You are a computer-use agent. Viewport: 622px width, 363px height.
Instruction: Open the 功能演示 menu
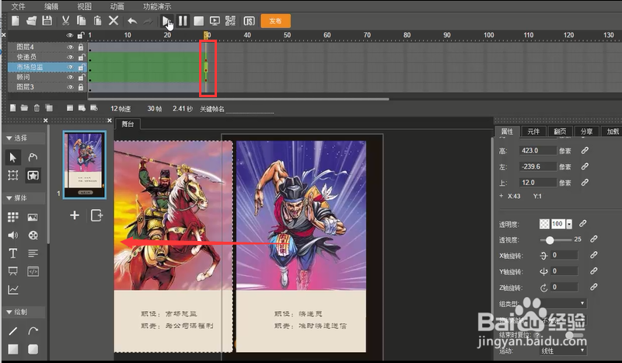[157, 6]
